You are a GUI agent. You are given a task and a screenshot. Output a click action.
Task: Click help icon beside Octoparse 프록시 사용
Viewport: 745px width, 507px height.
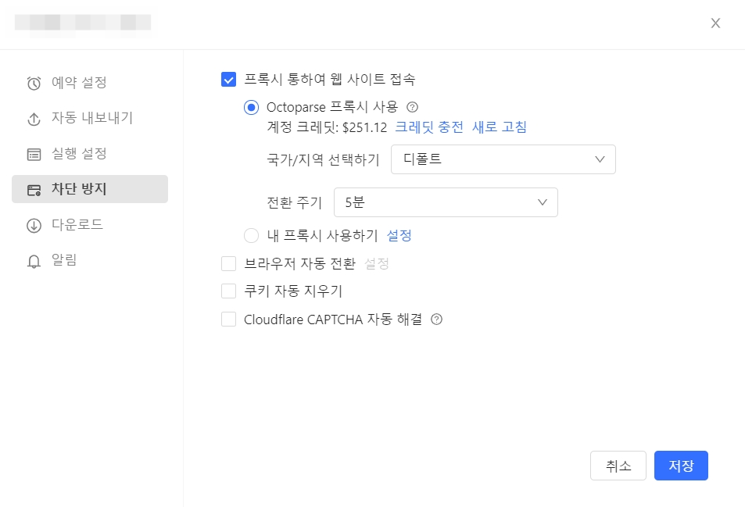[414, 108]
